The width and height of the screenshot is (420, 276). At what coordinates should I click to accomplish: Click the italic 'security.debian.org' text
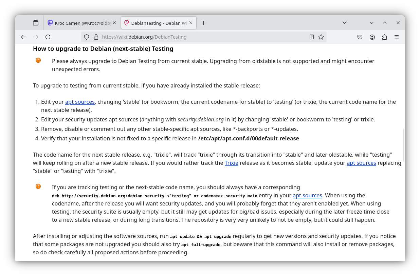(x=201, y=119)
